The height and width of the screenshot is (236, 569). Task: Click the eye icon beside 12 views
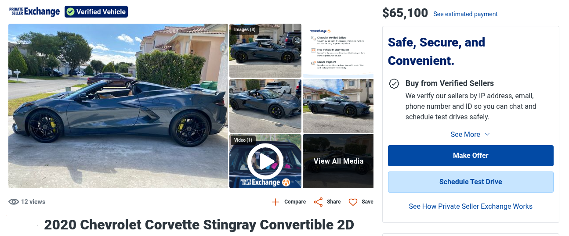[14, 202]
